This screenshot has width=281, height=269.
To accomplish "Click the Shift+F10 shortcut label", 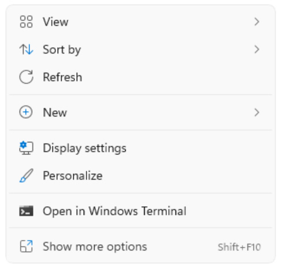I will [x=239, y=247].
